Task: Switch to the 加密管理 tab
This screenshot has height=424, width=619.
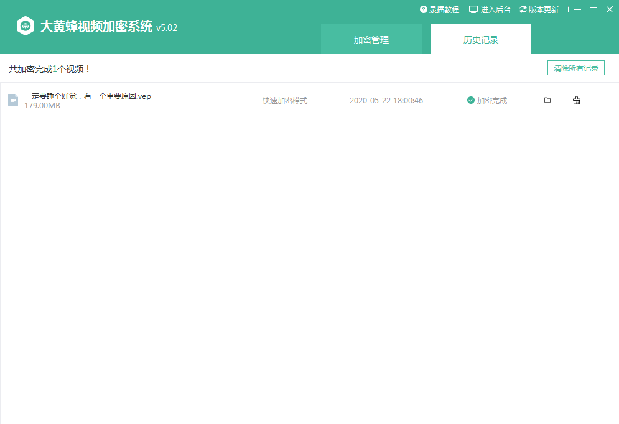Action: click(371, 40)
